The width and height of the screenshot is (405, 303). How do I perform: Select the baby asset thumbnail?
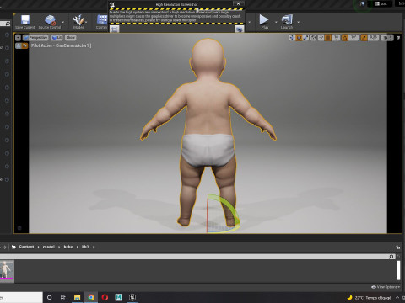(x=7, y=270)
